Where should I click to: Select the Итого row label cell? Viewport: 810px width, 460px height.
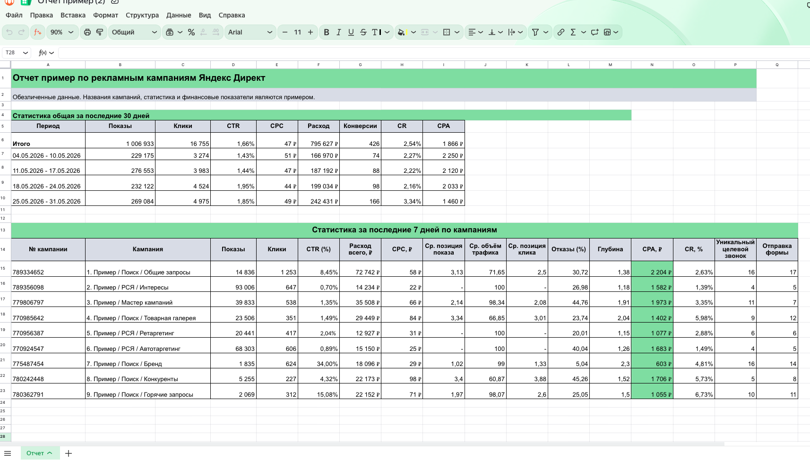pos(48,141)
